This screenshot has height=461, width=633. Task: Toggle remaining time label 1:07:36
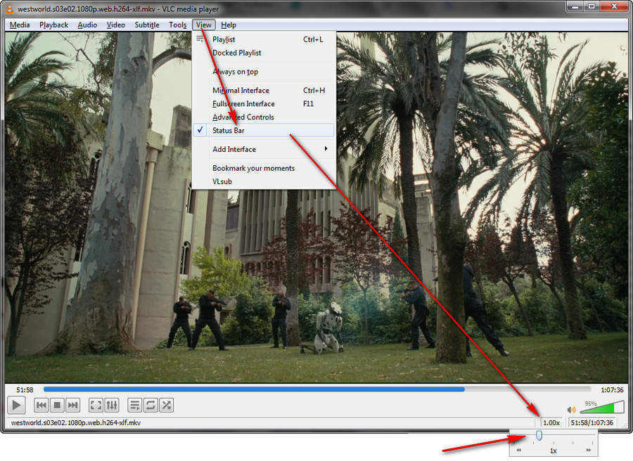(612, 390)
